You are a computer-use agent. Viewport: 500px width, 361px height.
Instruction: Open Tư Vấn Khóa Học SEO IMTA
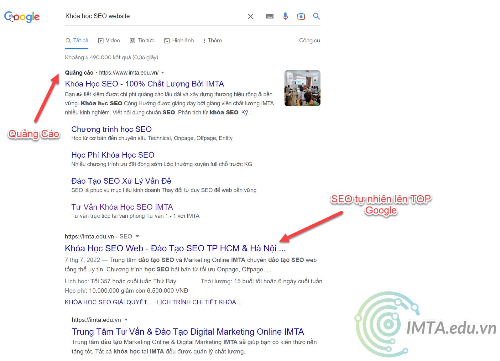pyautogui.click(x=122, y=207)
